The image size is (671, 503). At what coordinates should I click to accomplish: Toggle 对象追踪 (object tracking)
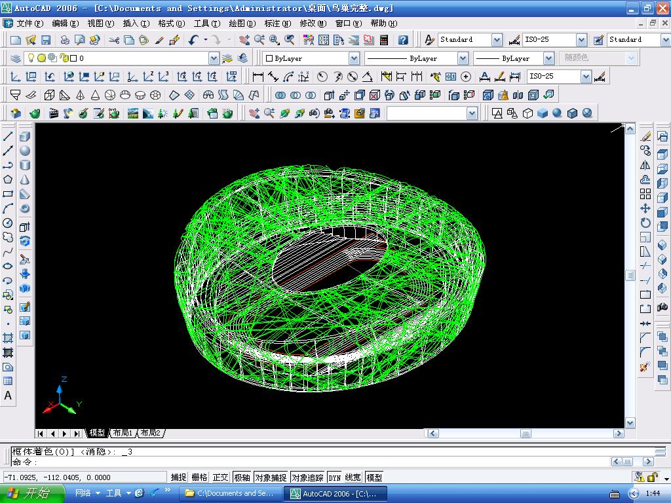(307, 477)
